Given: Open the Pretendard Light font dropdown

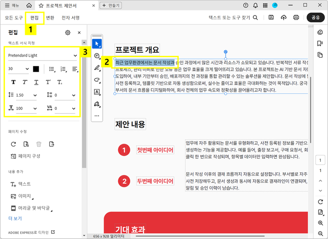Looking at the screenshot, I should pos(43,55).
